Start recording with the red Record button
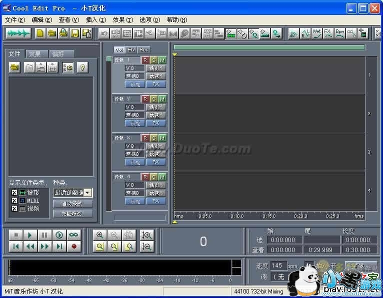383x298 pixels. [x=74, y=247]
